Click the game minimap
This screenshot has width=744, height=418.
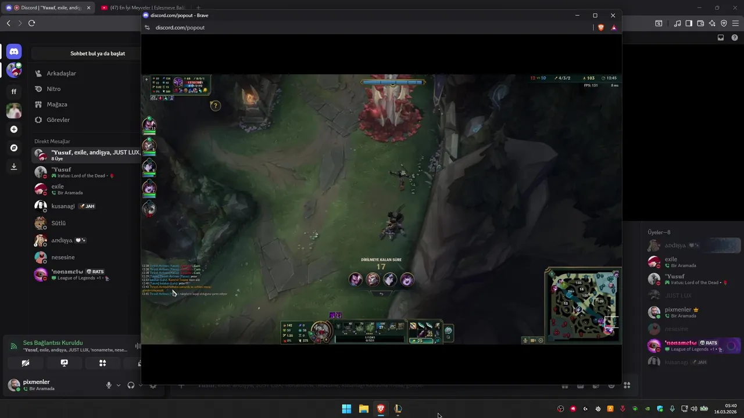coord(583,305)
